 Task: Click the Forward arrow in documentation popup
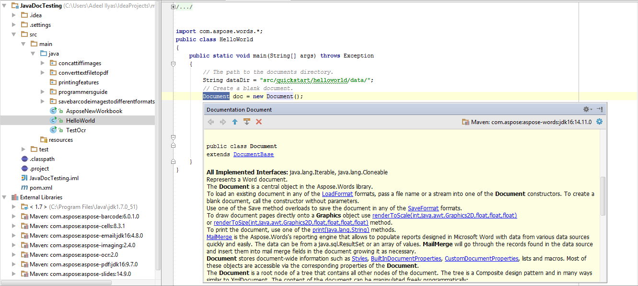(223, 122)
